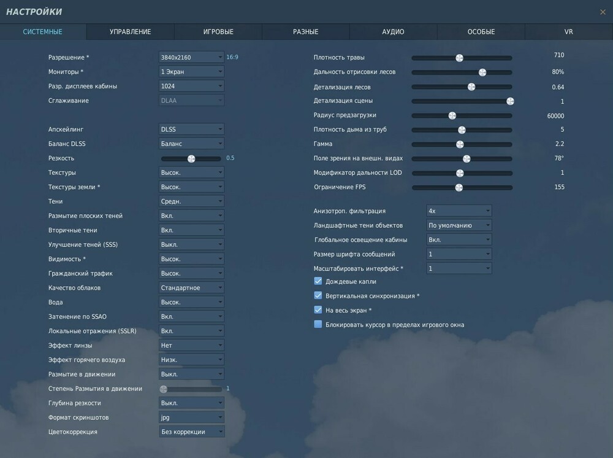This screenshot has height=458, width=613.
Task: Disable the Дождевые капли checkbox
Action: click(x=318, y=281)
